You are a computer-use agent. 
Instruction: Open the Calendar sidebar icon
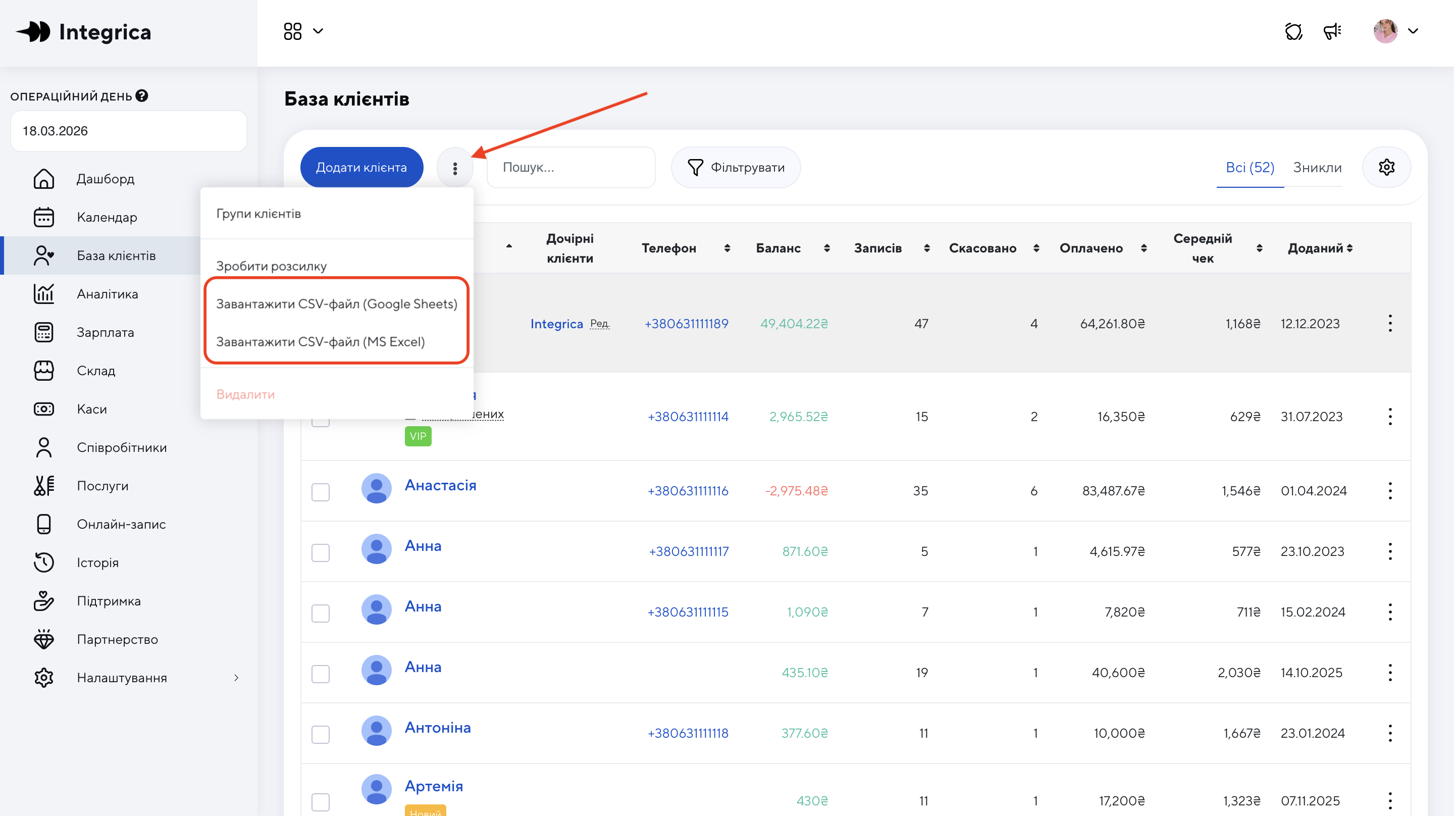tap(43, 218)
